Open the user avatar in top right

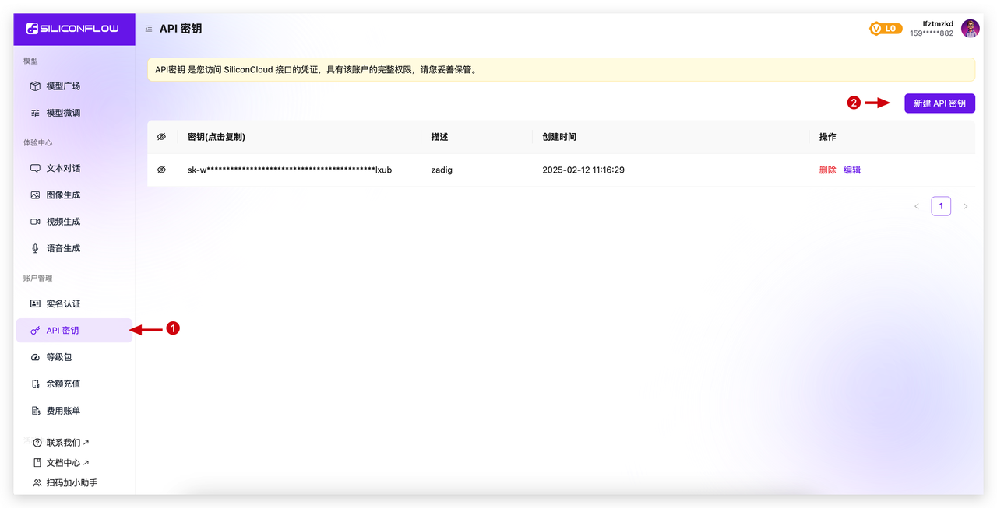point(970,29)
